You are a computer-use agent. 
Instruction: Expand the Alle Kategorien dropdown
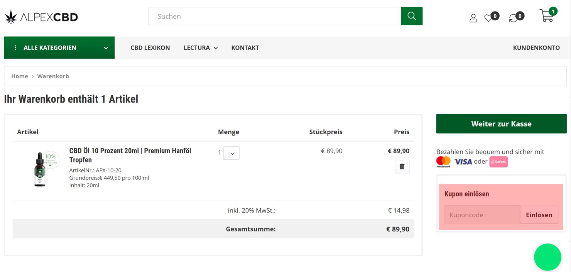(59, 47)
